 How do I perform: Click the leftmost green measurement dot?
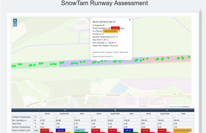[x=13, y=66]
